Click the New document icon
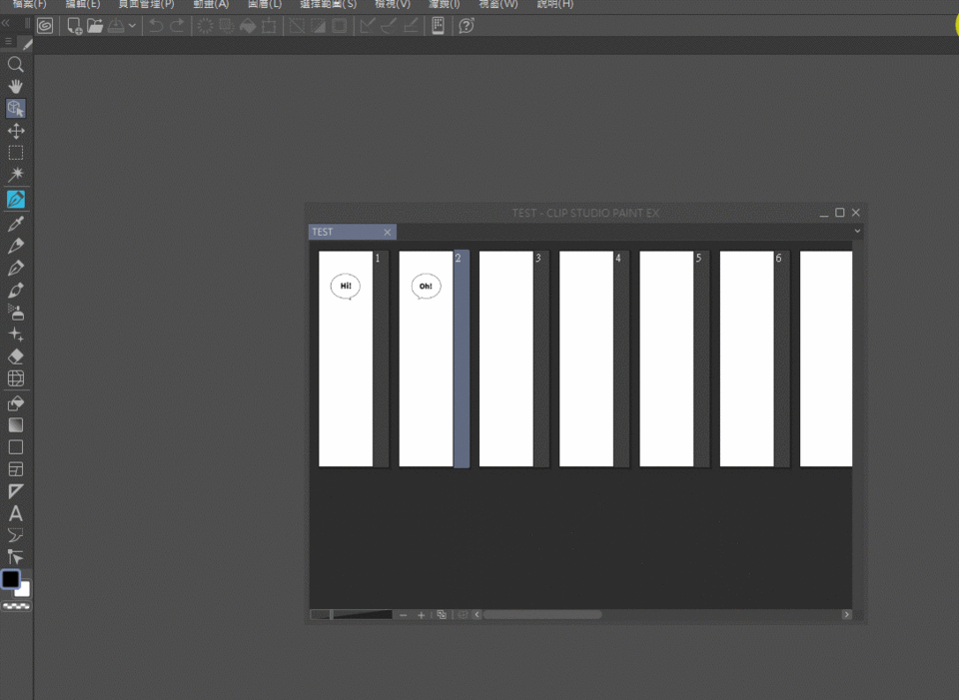The image size is (959, 700). 75,26
